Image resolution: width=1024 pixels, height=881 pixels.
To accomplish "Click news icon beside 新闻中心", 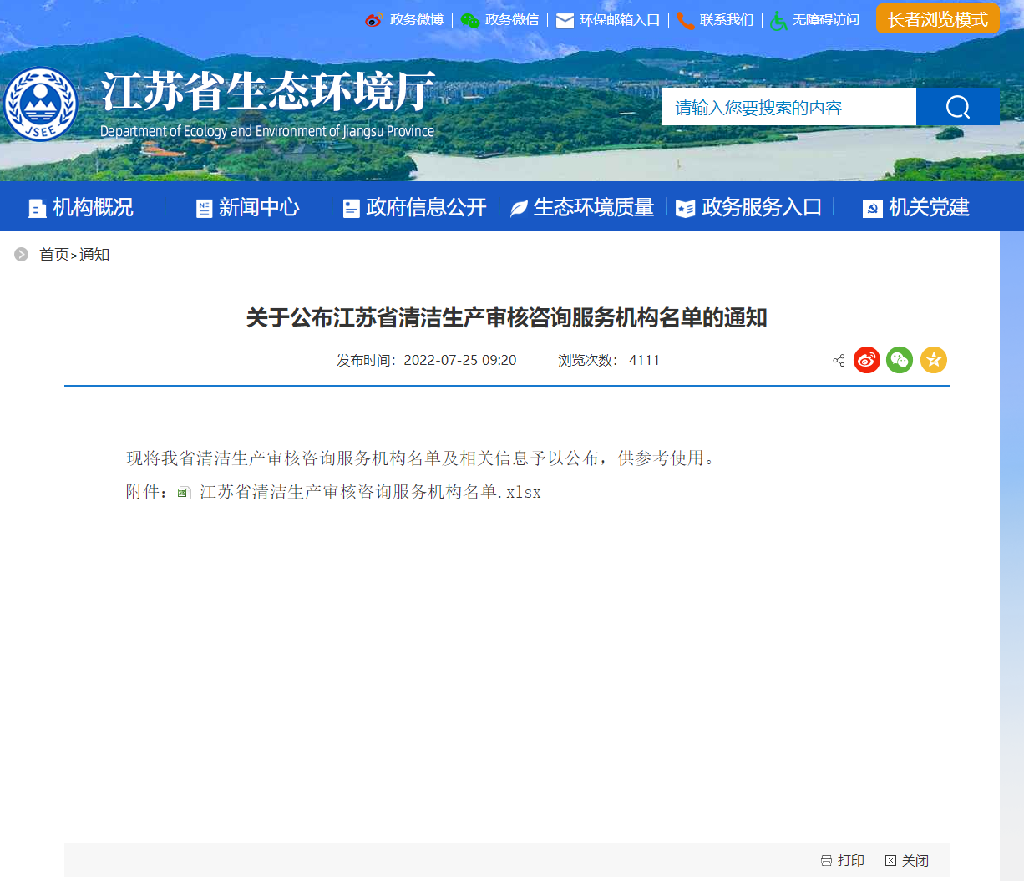I will [205, 209].
